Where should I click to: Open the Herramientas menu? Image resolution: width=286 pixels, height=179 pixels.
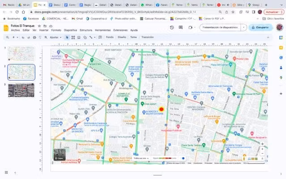103,30
